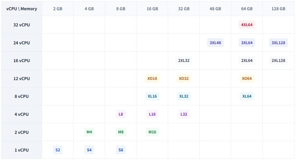Click the S8 instance badge

pyautogui.click(x=121, y=150)
